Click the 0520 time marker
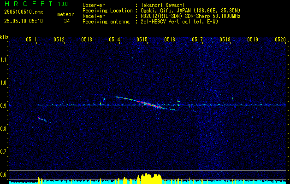 [280, 39]
